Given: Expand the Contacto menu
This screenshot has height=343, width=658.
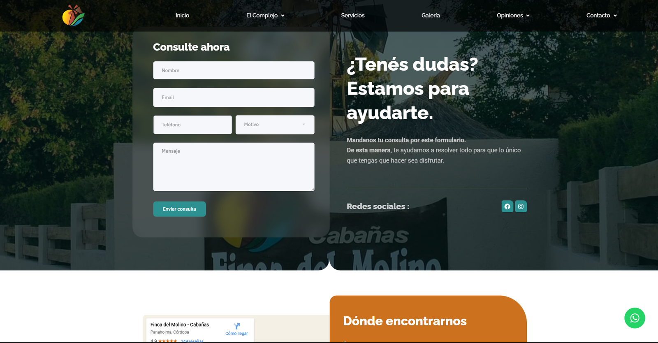Looking at the screenshot, I should pos(601,16).
